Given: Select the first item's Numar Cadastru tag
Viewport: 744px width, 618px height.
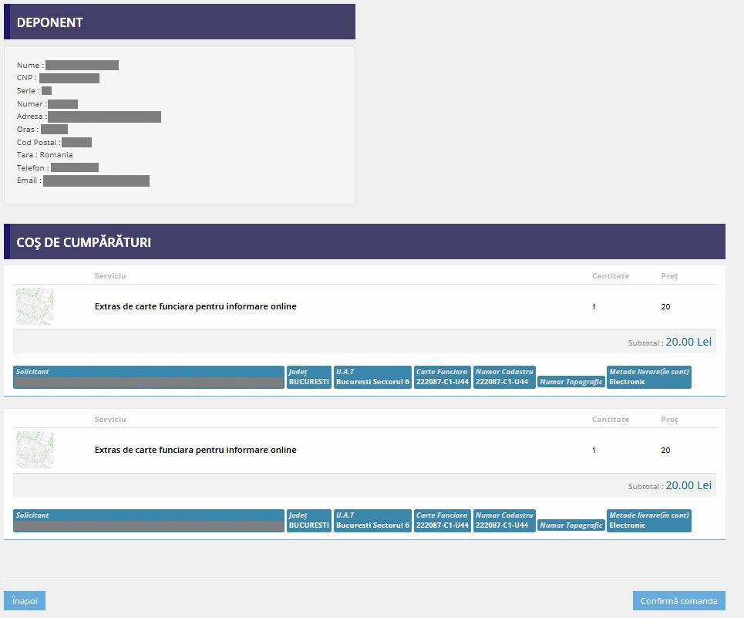Looking at the screenshot, I should point(504,377).
